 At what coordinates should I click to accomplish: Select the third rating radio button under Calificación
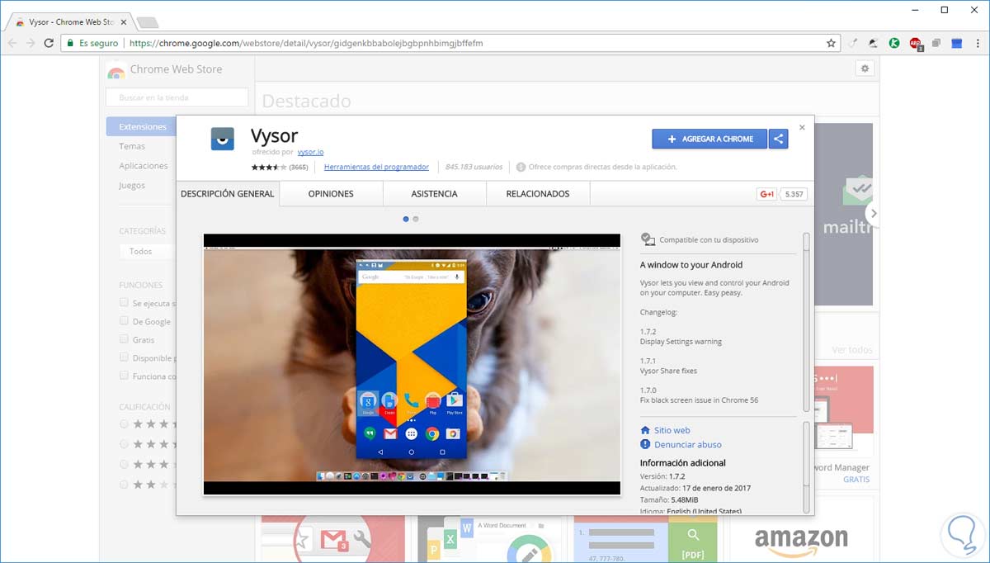[x=124, y=464]
